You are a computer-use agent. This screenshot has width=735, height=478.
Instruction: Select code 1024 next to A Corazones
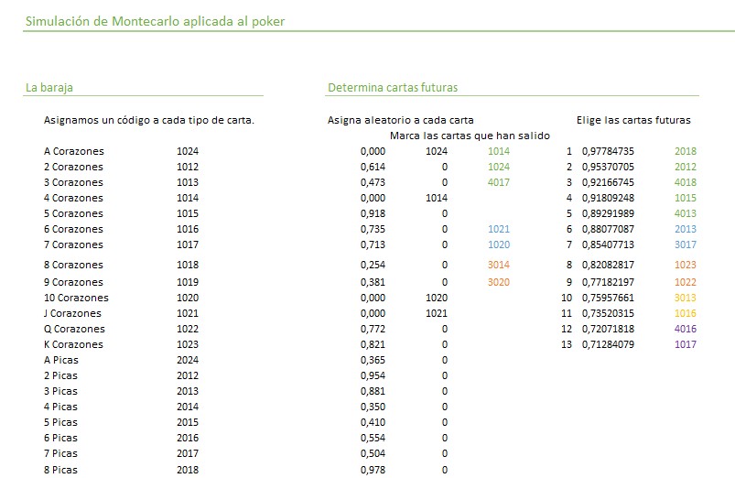click(x=188, y=151)
